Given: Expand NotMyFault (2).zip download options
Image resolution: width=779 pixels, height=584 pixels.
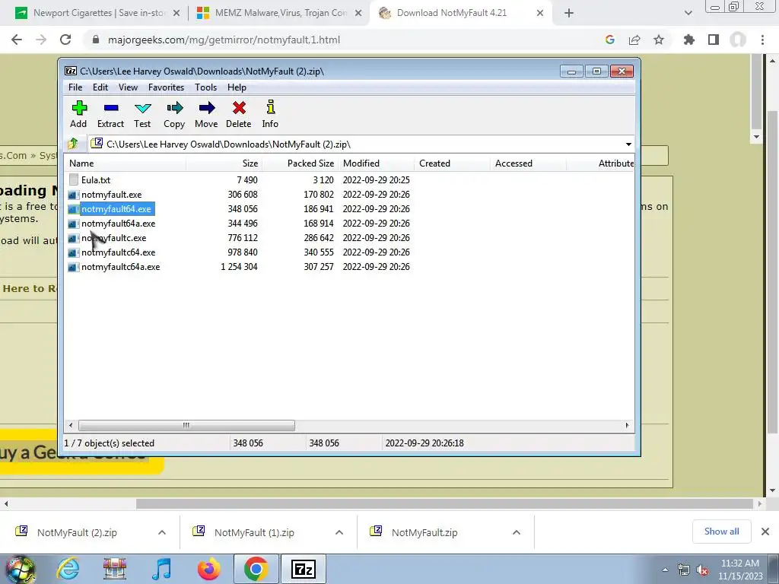Looking at the screenshot, I should [162, 532].
